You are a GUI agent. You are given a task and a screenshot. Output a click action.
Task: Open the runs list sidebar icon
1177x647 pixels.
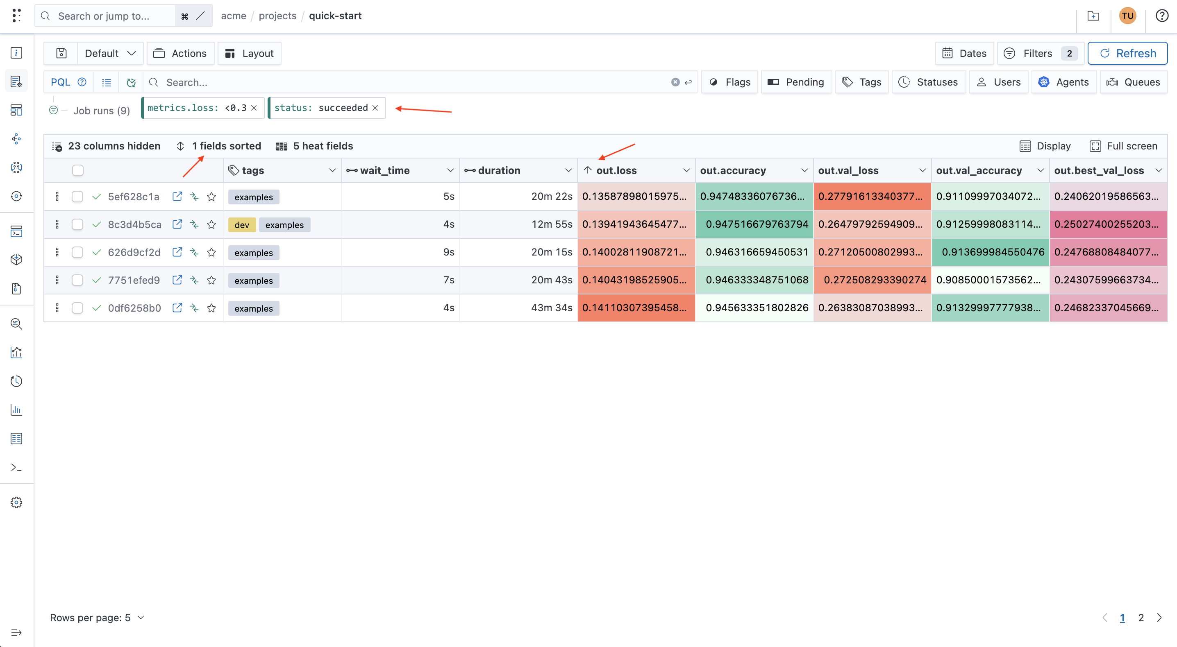16,81
